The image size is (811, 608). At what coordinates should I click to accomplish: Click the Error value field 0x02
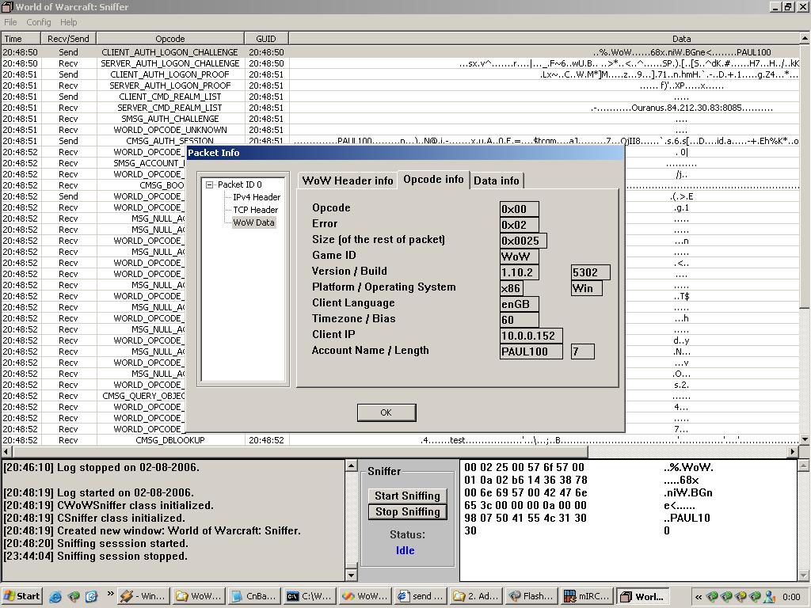(520, 225)
